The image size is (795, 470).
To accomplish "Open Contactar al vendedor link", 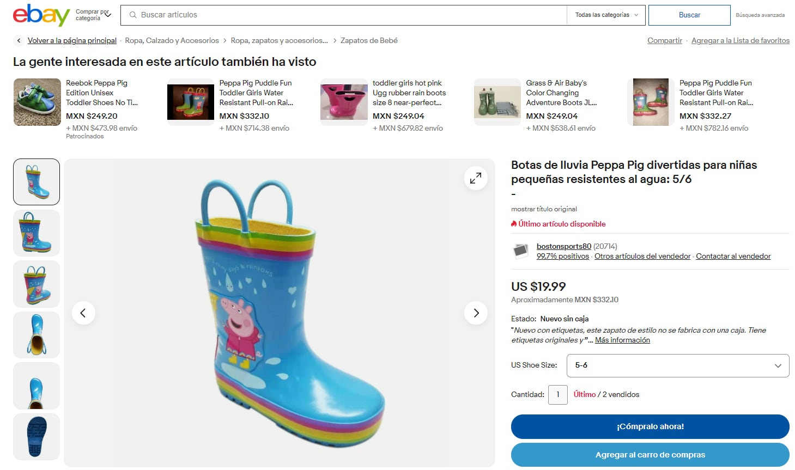I will point(733,256).
